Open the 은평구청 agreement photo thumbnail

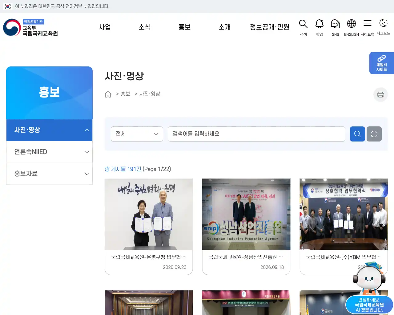[149, 214]
